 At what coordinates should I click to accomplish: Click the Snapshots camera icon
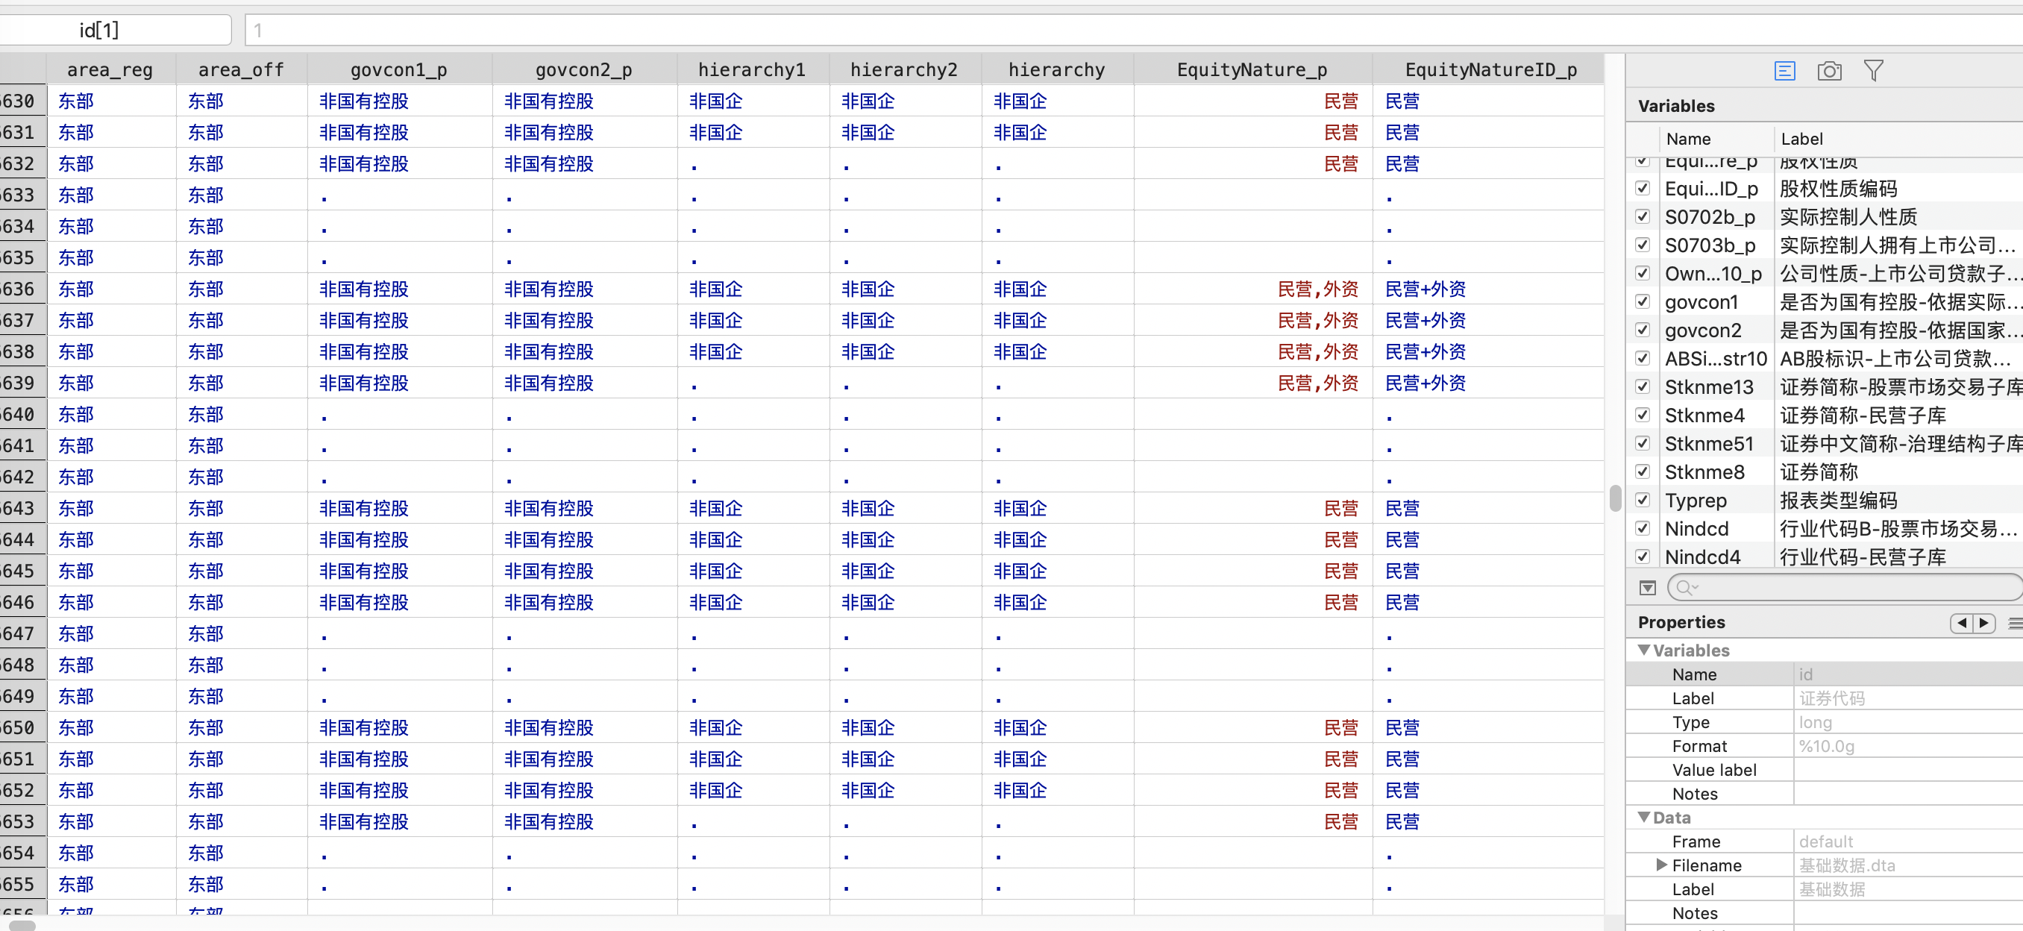coord(1829,72)
